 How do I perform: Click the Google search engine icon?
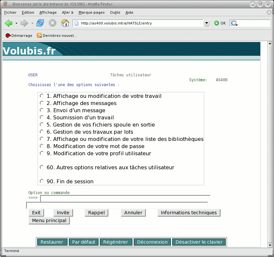(234, 23)
